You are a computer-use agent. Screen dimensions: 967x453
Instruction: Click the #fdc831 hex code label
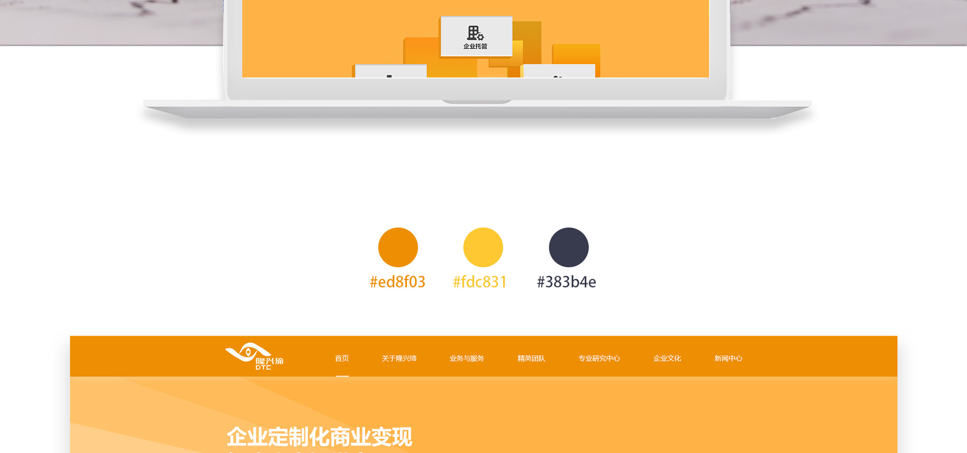pyautogui.click(x=479, y=282)
